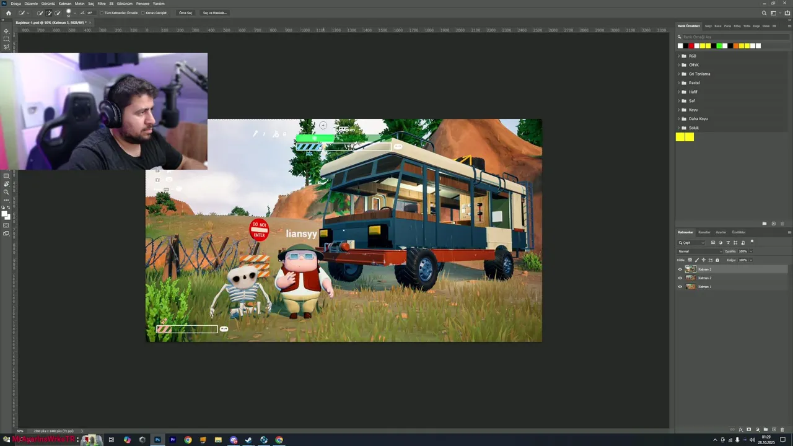Screen dimensions: 793x446
Task: Click the brush picker in options bar
Action: pos(69,12)
